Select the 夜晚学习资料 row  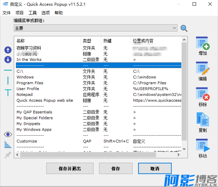pos(99,48)
